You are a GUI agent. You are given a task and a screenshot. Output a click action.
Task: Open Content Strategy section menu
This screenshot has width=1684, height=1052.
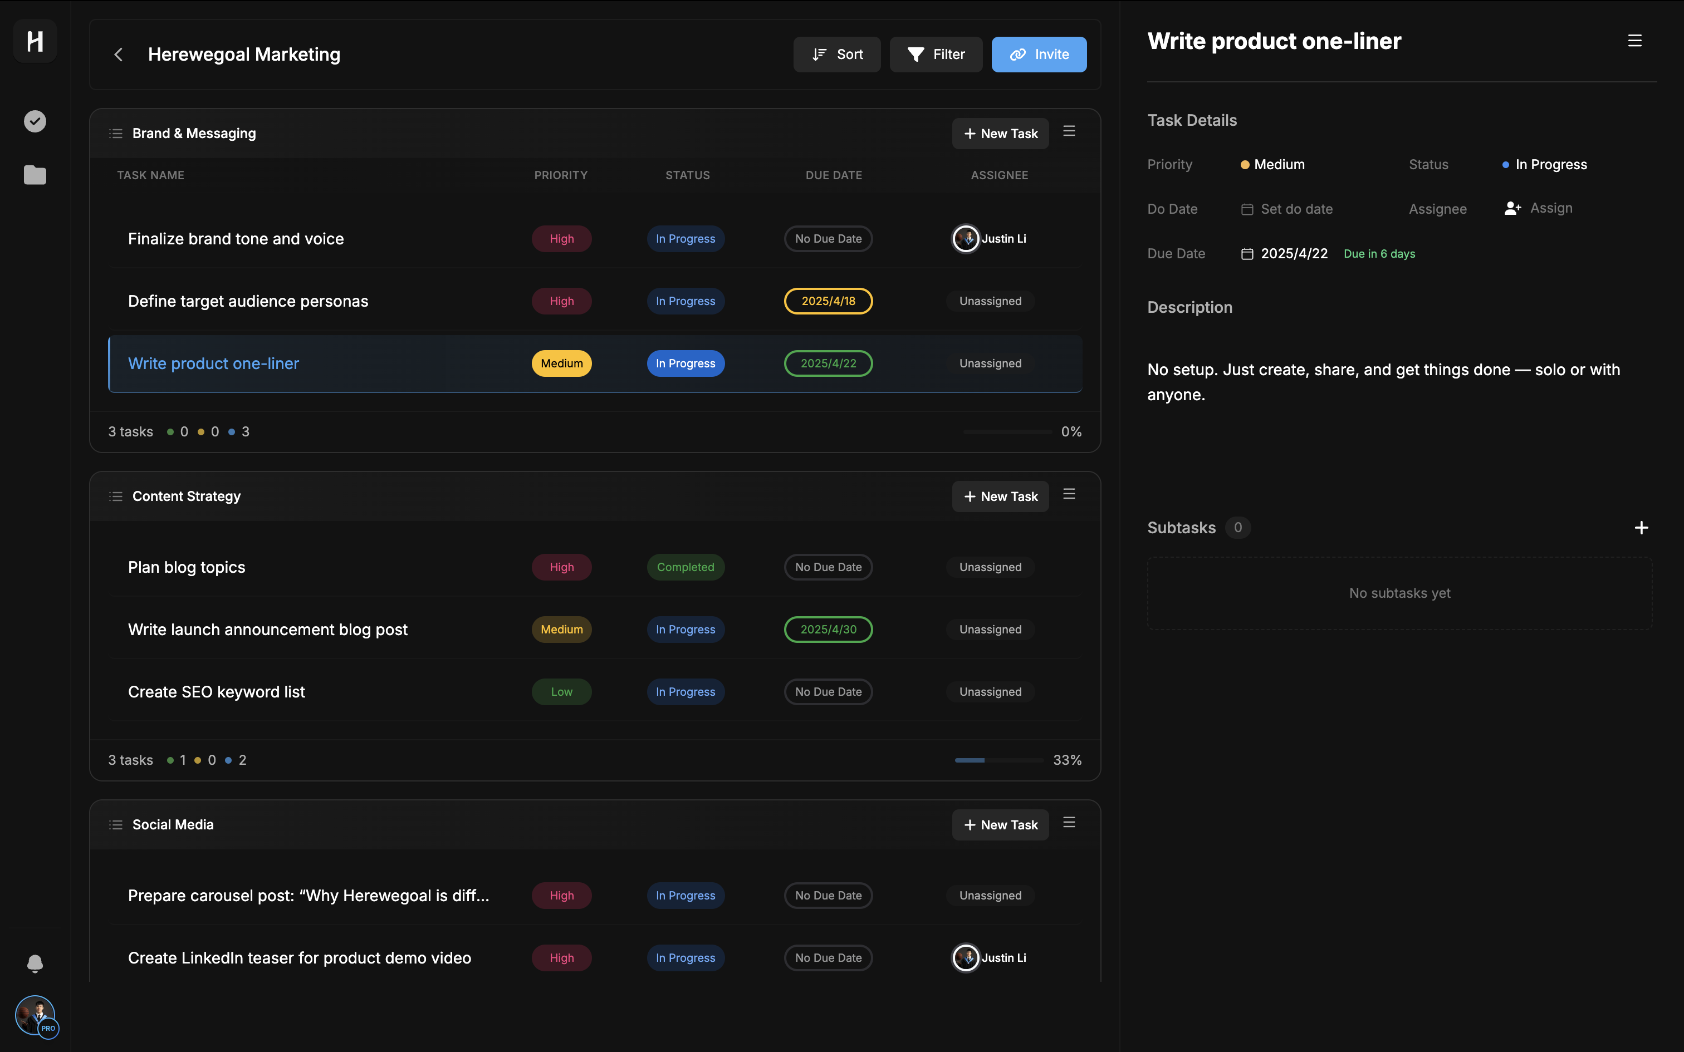click(x=1069, y=495)
